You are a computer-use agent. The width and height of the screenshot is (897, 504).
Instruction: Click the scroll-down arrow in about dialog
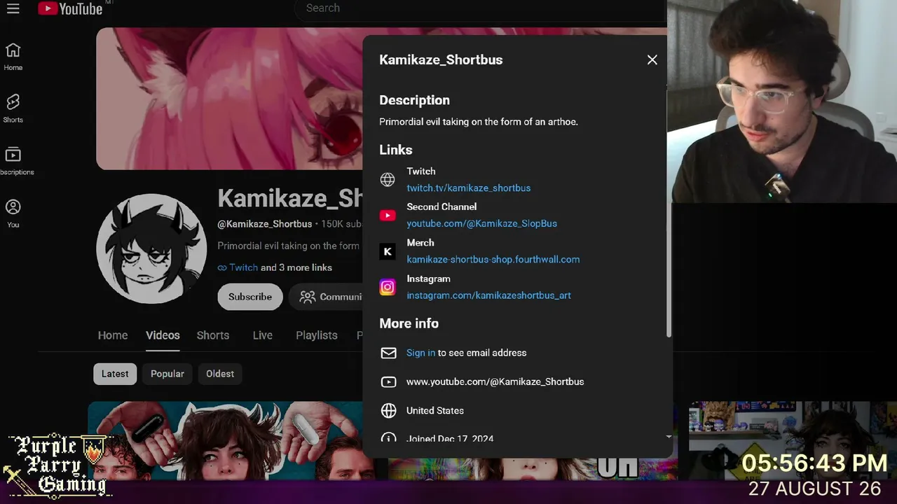click(x=669, y=437)
